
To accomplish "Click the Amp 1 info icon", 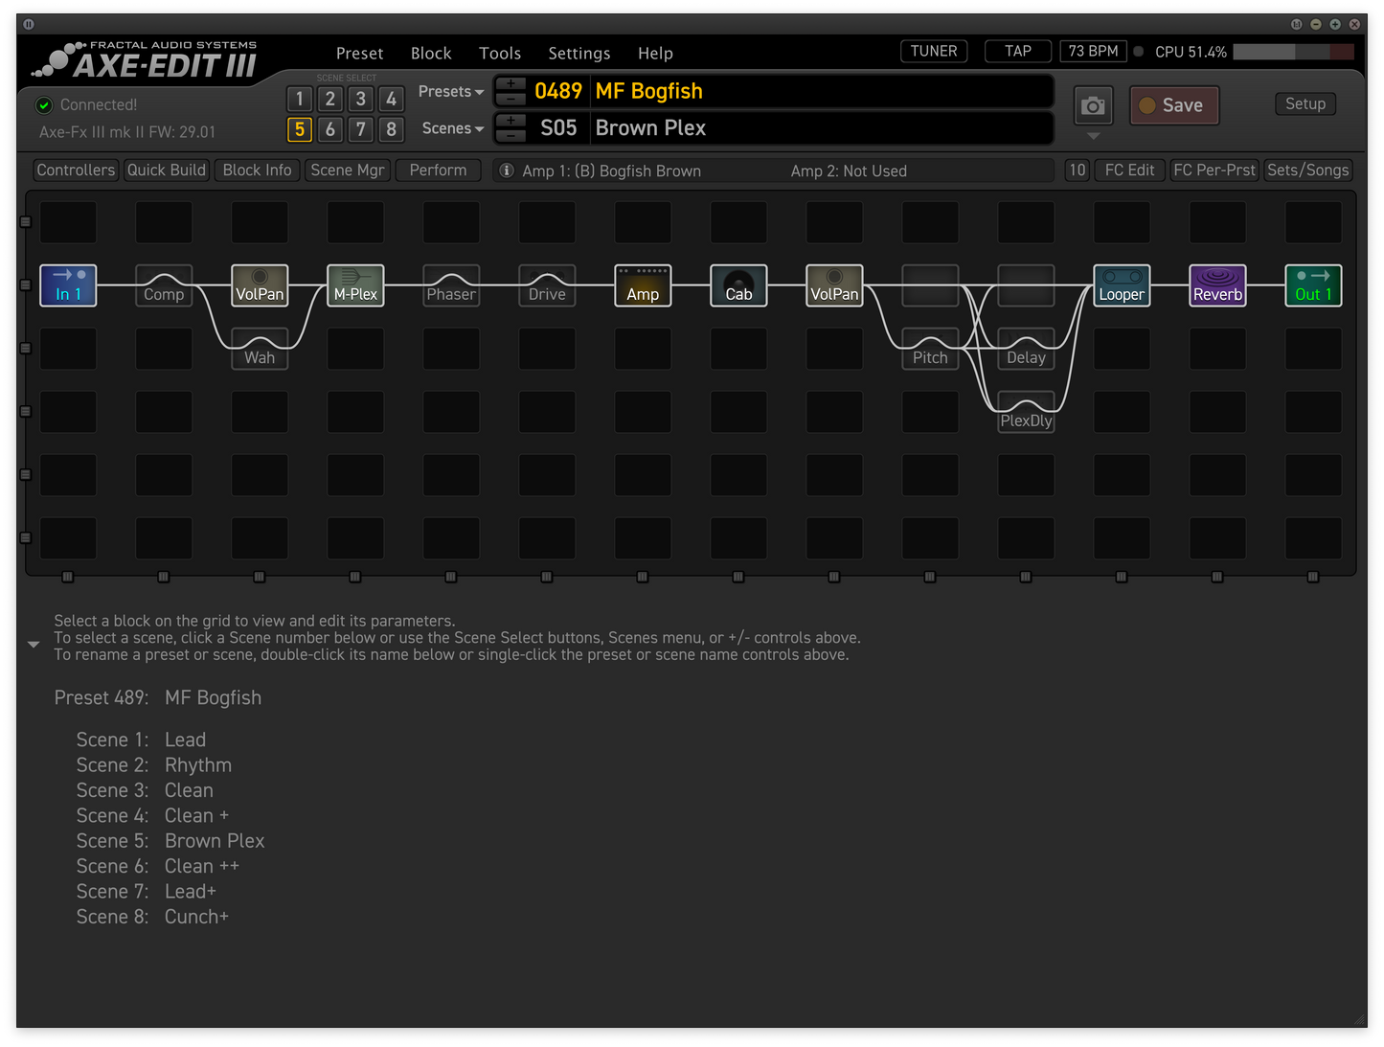I will pyautogui.click(x=506, y=171).
